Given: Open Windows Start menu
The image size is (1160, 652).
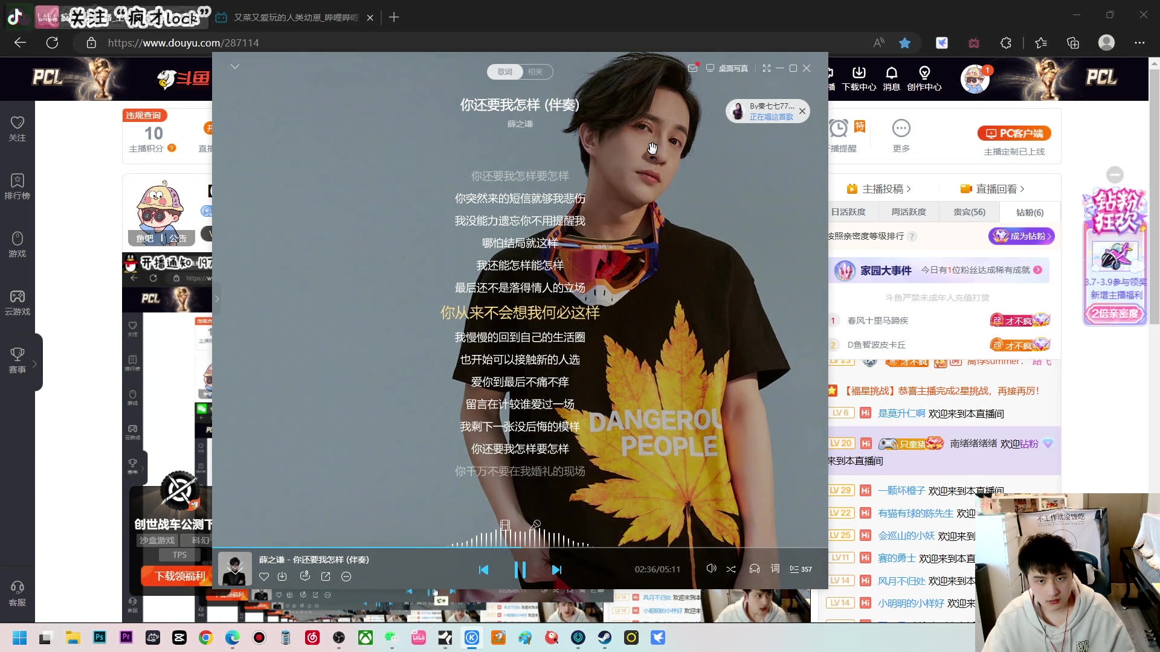Looking at the screenshot, I should [19, 638].
